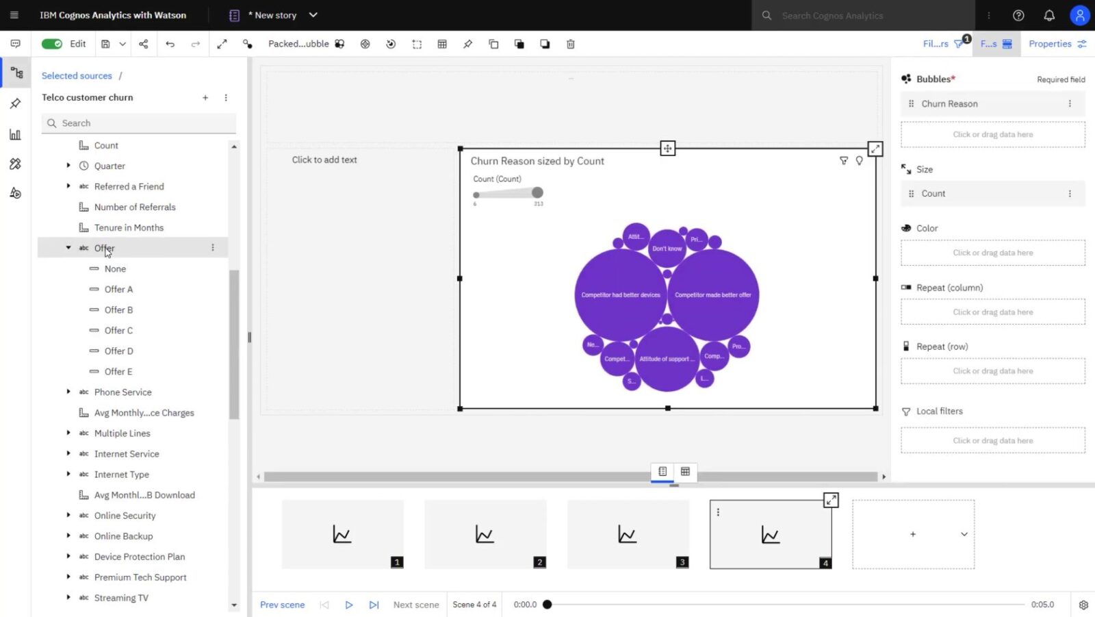The width and height of the screenshot is (1095, 617).
Task: Open the Visualizations panel in the left sidebar
Action: coord(15,134)
